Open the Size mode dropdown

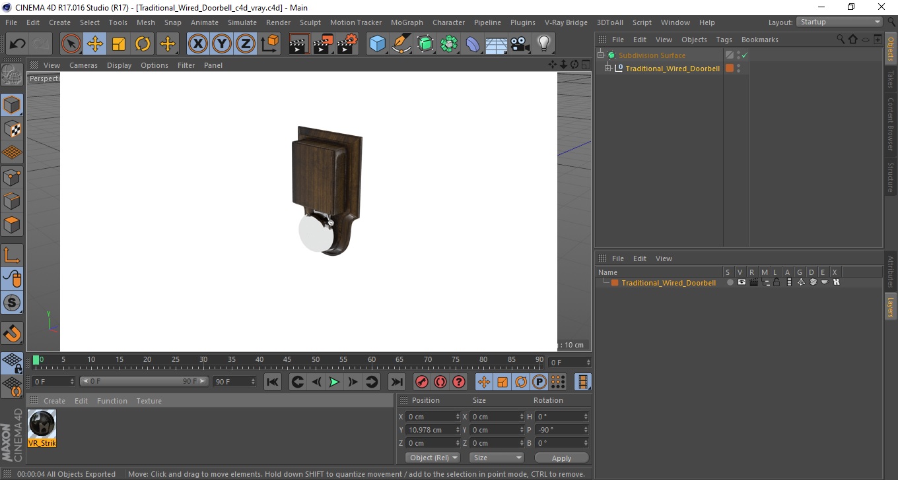(497, 458)
